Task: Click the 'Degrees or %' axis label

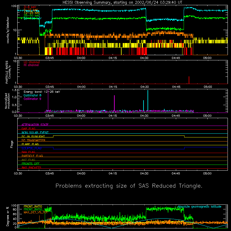Action: pos(8,216)
